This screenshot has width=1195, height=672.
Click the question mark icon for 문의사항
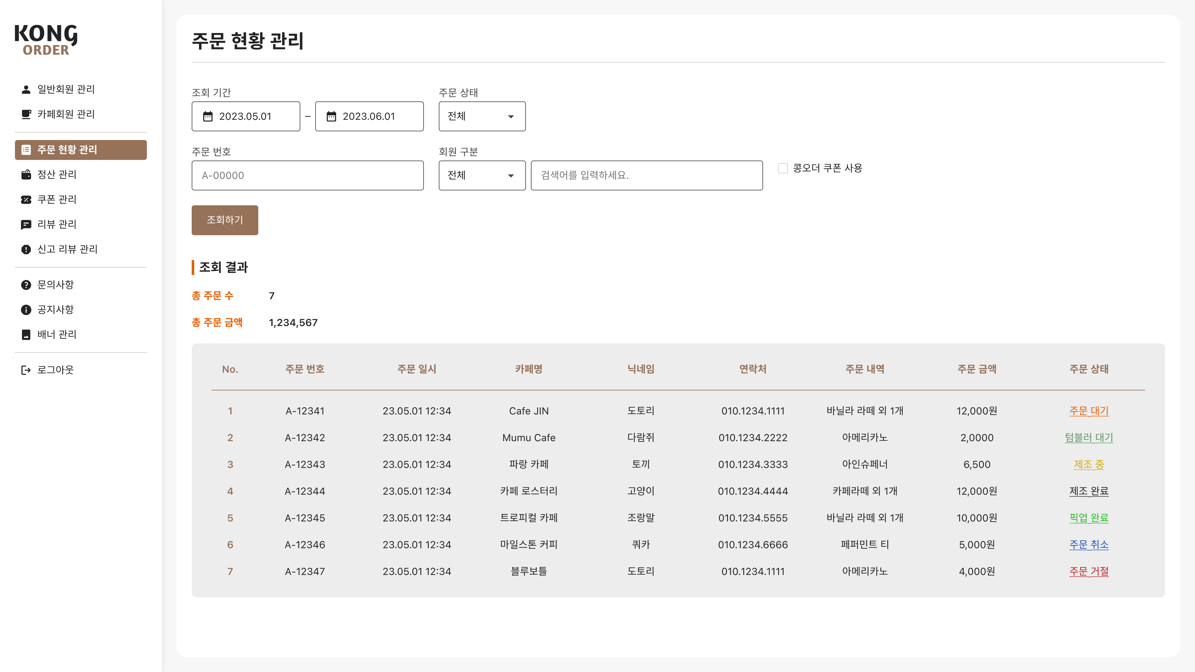pyautogui.click(x=26, y=285)
